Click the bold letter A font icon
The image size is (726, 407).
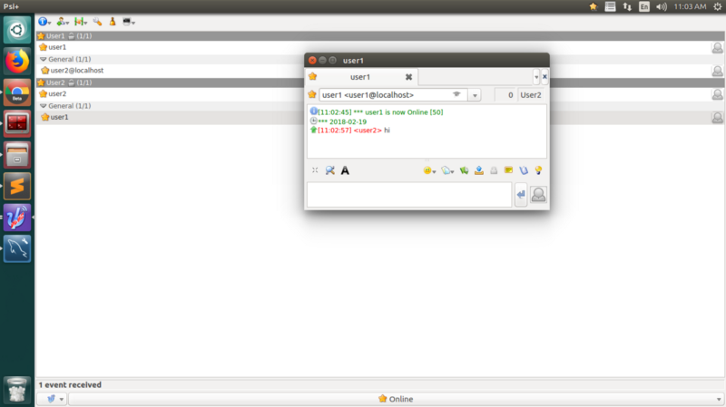pyautogui.click(x=345, y=170)
